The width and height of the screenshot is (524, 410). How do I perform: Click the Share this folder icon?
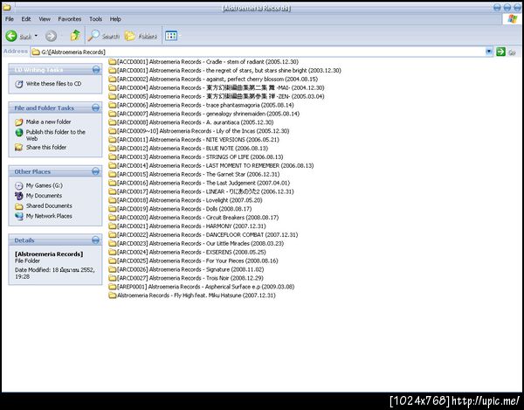tap(19, 147)
